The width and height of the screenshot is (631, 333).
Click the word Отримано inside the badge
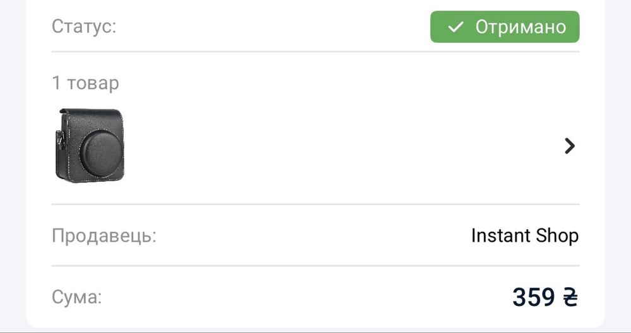click(x=521, y=27)
